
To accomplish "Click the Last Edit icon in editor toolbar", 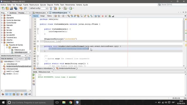I will tap(56, 16).
